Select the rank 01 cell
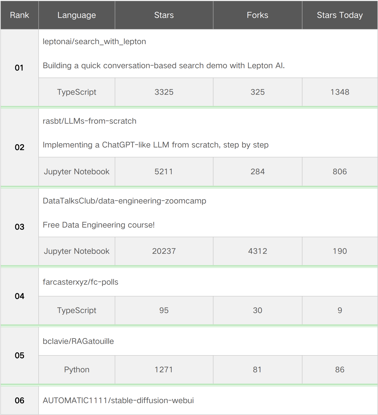This screenshot has height=415, width=378. tap(19, 68)
